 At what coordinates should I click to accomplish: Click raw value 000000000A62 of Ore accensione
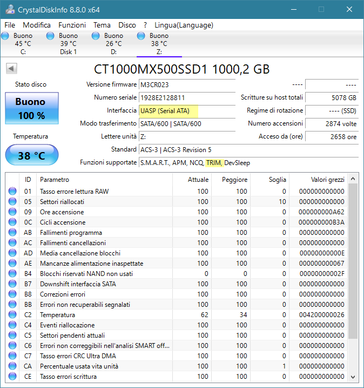[x=321, y=212]
